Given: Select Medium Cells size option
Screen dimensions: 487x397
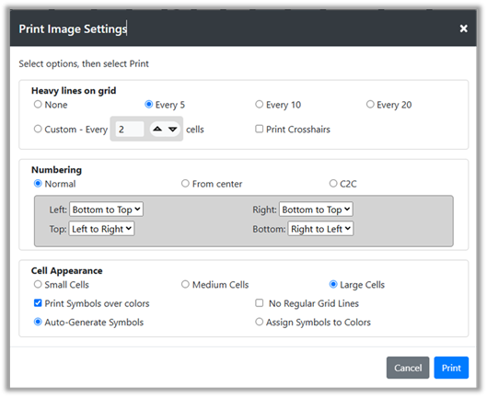Looking at the screenshot, I should [185, 284].
